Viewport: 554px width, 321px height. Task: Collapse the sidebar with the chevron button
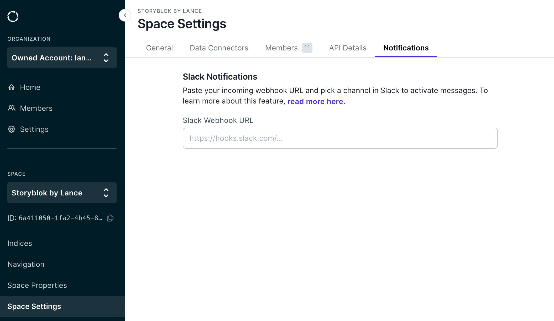point(125,15)
